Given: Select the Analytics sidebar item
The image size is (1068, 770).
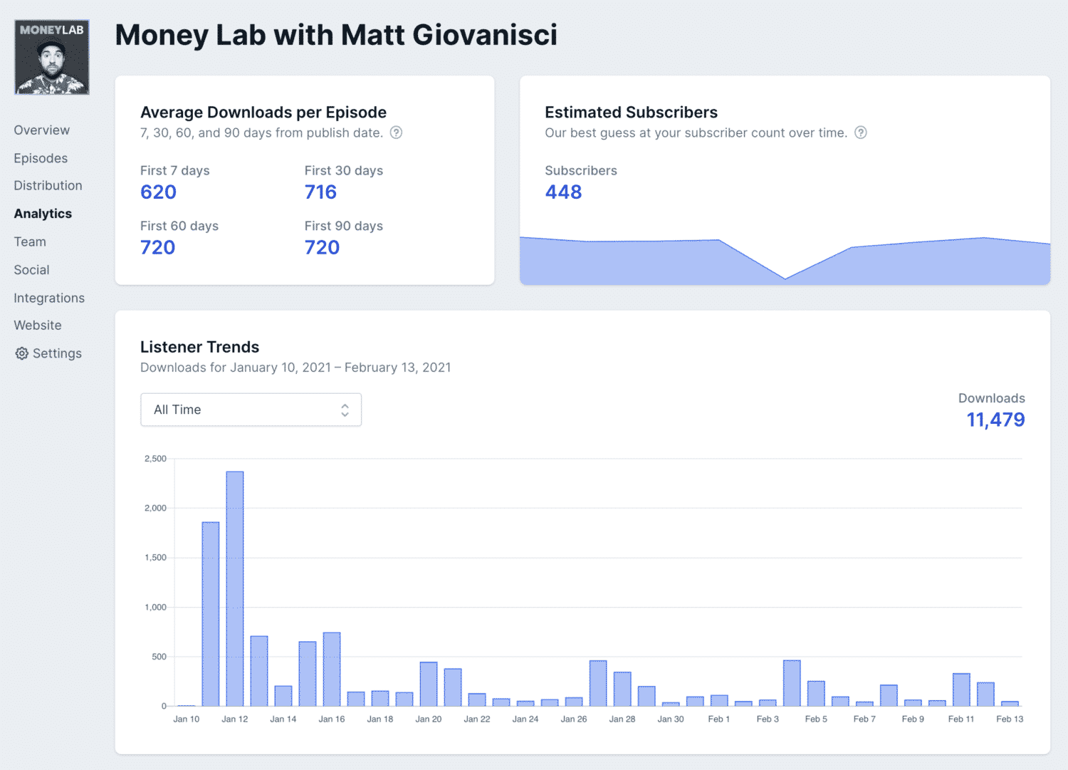Looking at the screenshot, I should (43, 214).
